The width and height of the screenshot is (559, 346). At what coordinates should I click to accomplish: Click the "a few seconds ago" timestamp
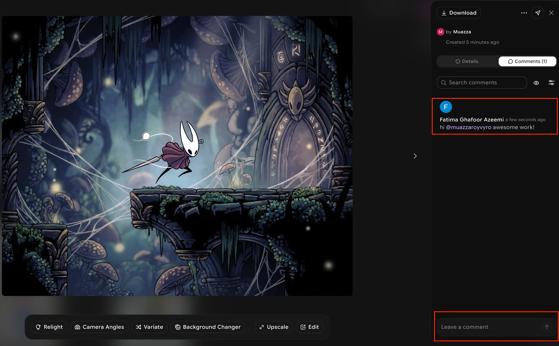coord(526,120)
